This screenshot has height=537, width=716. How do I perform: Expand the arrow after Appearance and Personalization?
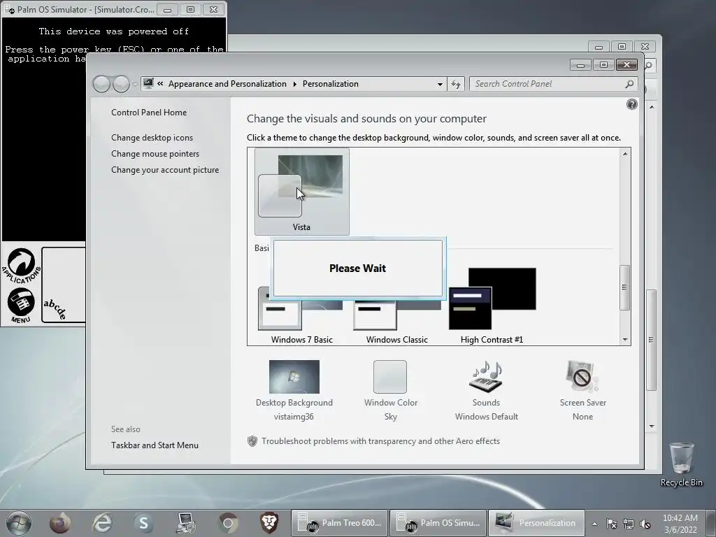coord(294,84)
